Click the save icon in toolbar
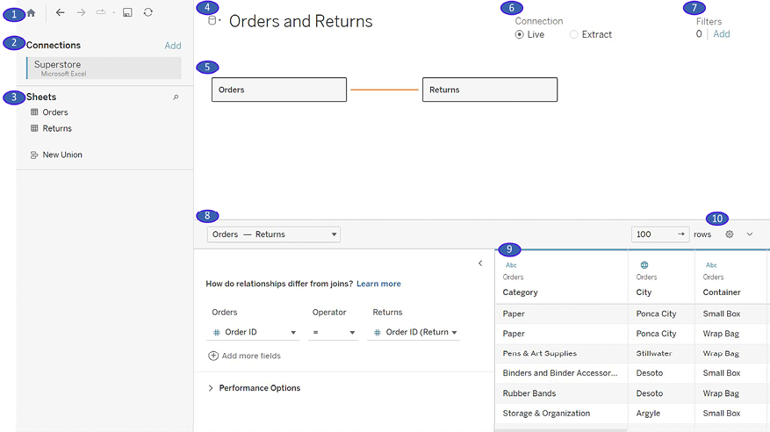770x432 pixels. [127, 13]
